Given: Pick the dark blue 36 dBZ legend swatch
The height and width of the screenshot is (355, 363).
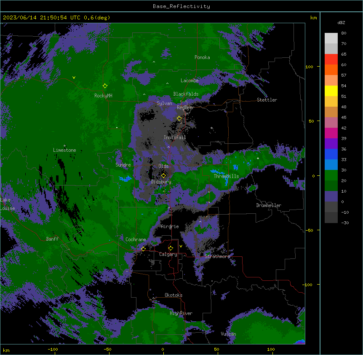Looking at the screenshot, I should 331,154.
